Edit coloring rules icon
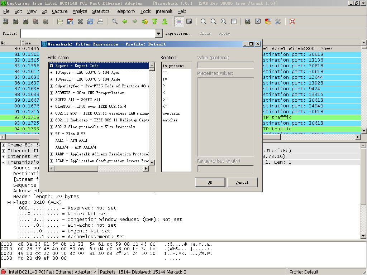Viewport: 367px width, 275px height. point(268,21)
